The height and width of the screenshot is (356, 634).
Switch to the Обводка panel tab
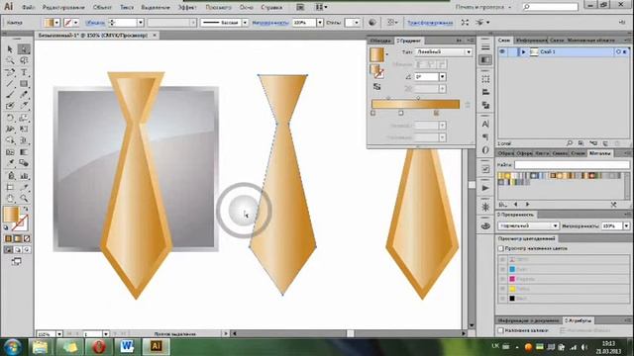pyautogui.click(x=380, y=41)
